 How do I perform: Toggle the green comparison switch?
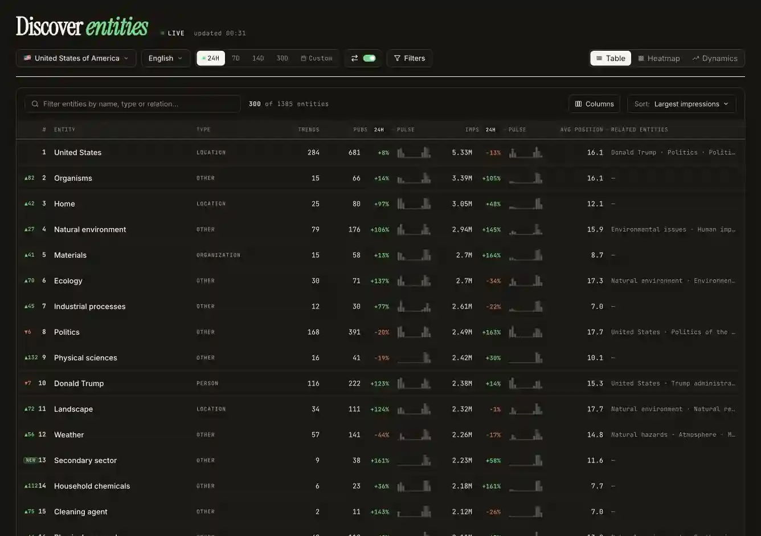[369, 58]
